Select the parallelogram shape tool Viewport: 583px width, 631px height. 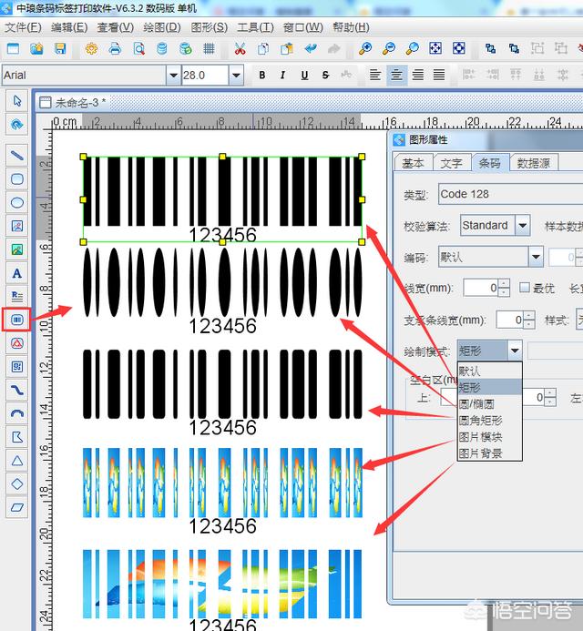point(17,507)
